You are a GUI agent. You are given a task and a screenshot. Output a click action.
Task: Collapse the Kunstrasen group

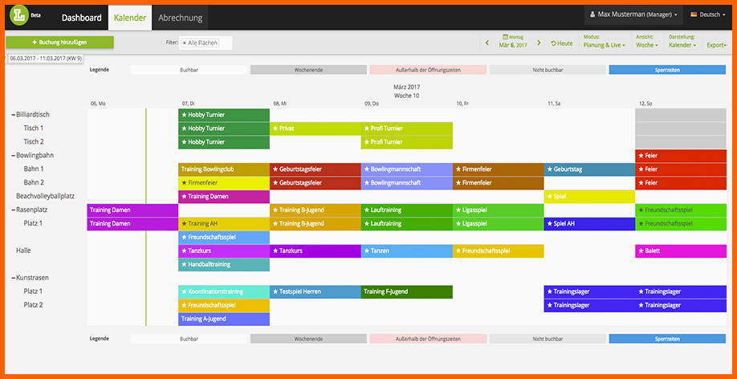tap(13, 278)
